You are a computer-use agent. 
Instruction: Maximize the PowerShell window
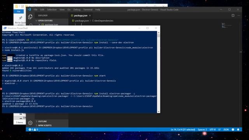[147, 28]
